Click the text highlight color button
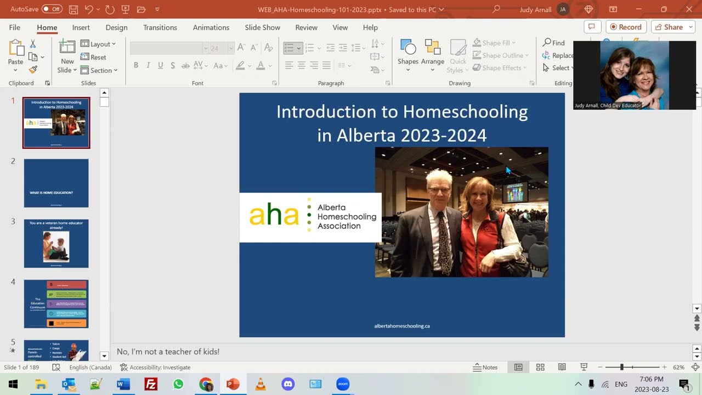 coord(240,65)
